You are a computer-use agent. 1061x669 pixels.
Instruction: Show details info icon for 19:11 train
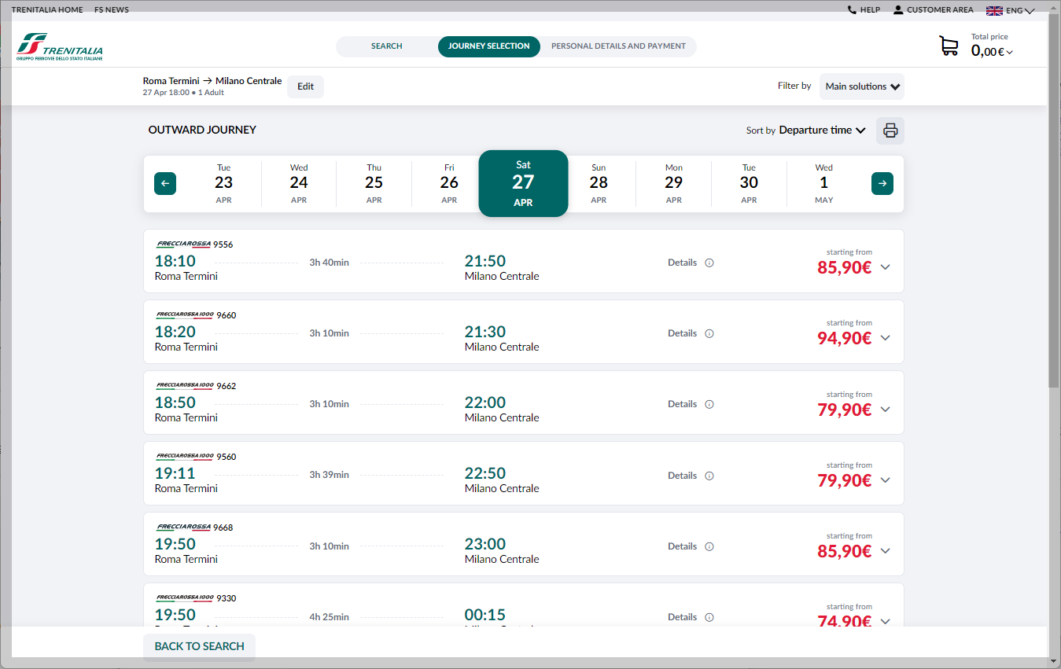(709, 476)
